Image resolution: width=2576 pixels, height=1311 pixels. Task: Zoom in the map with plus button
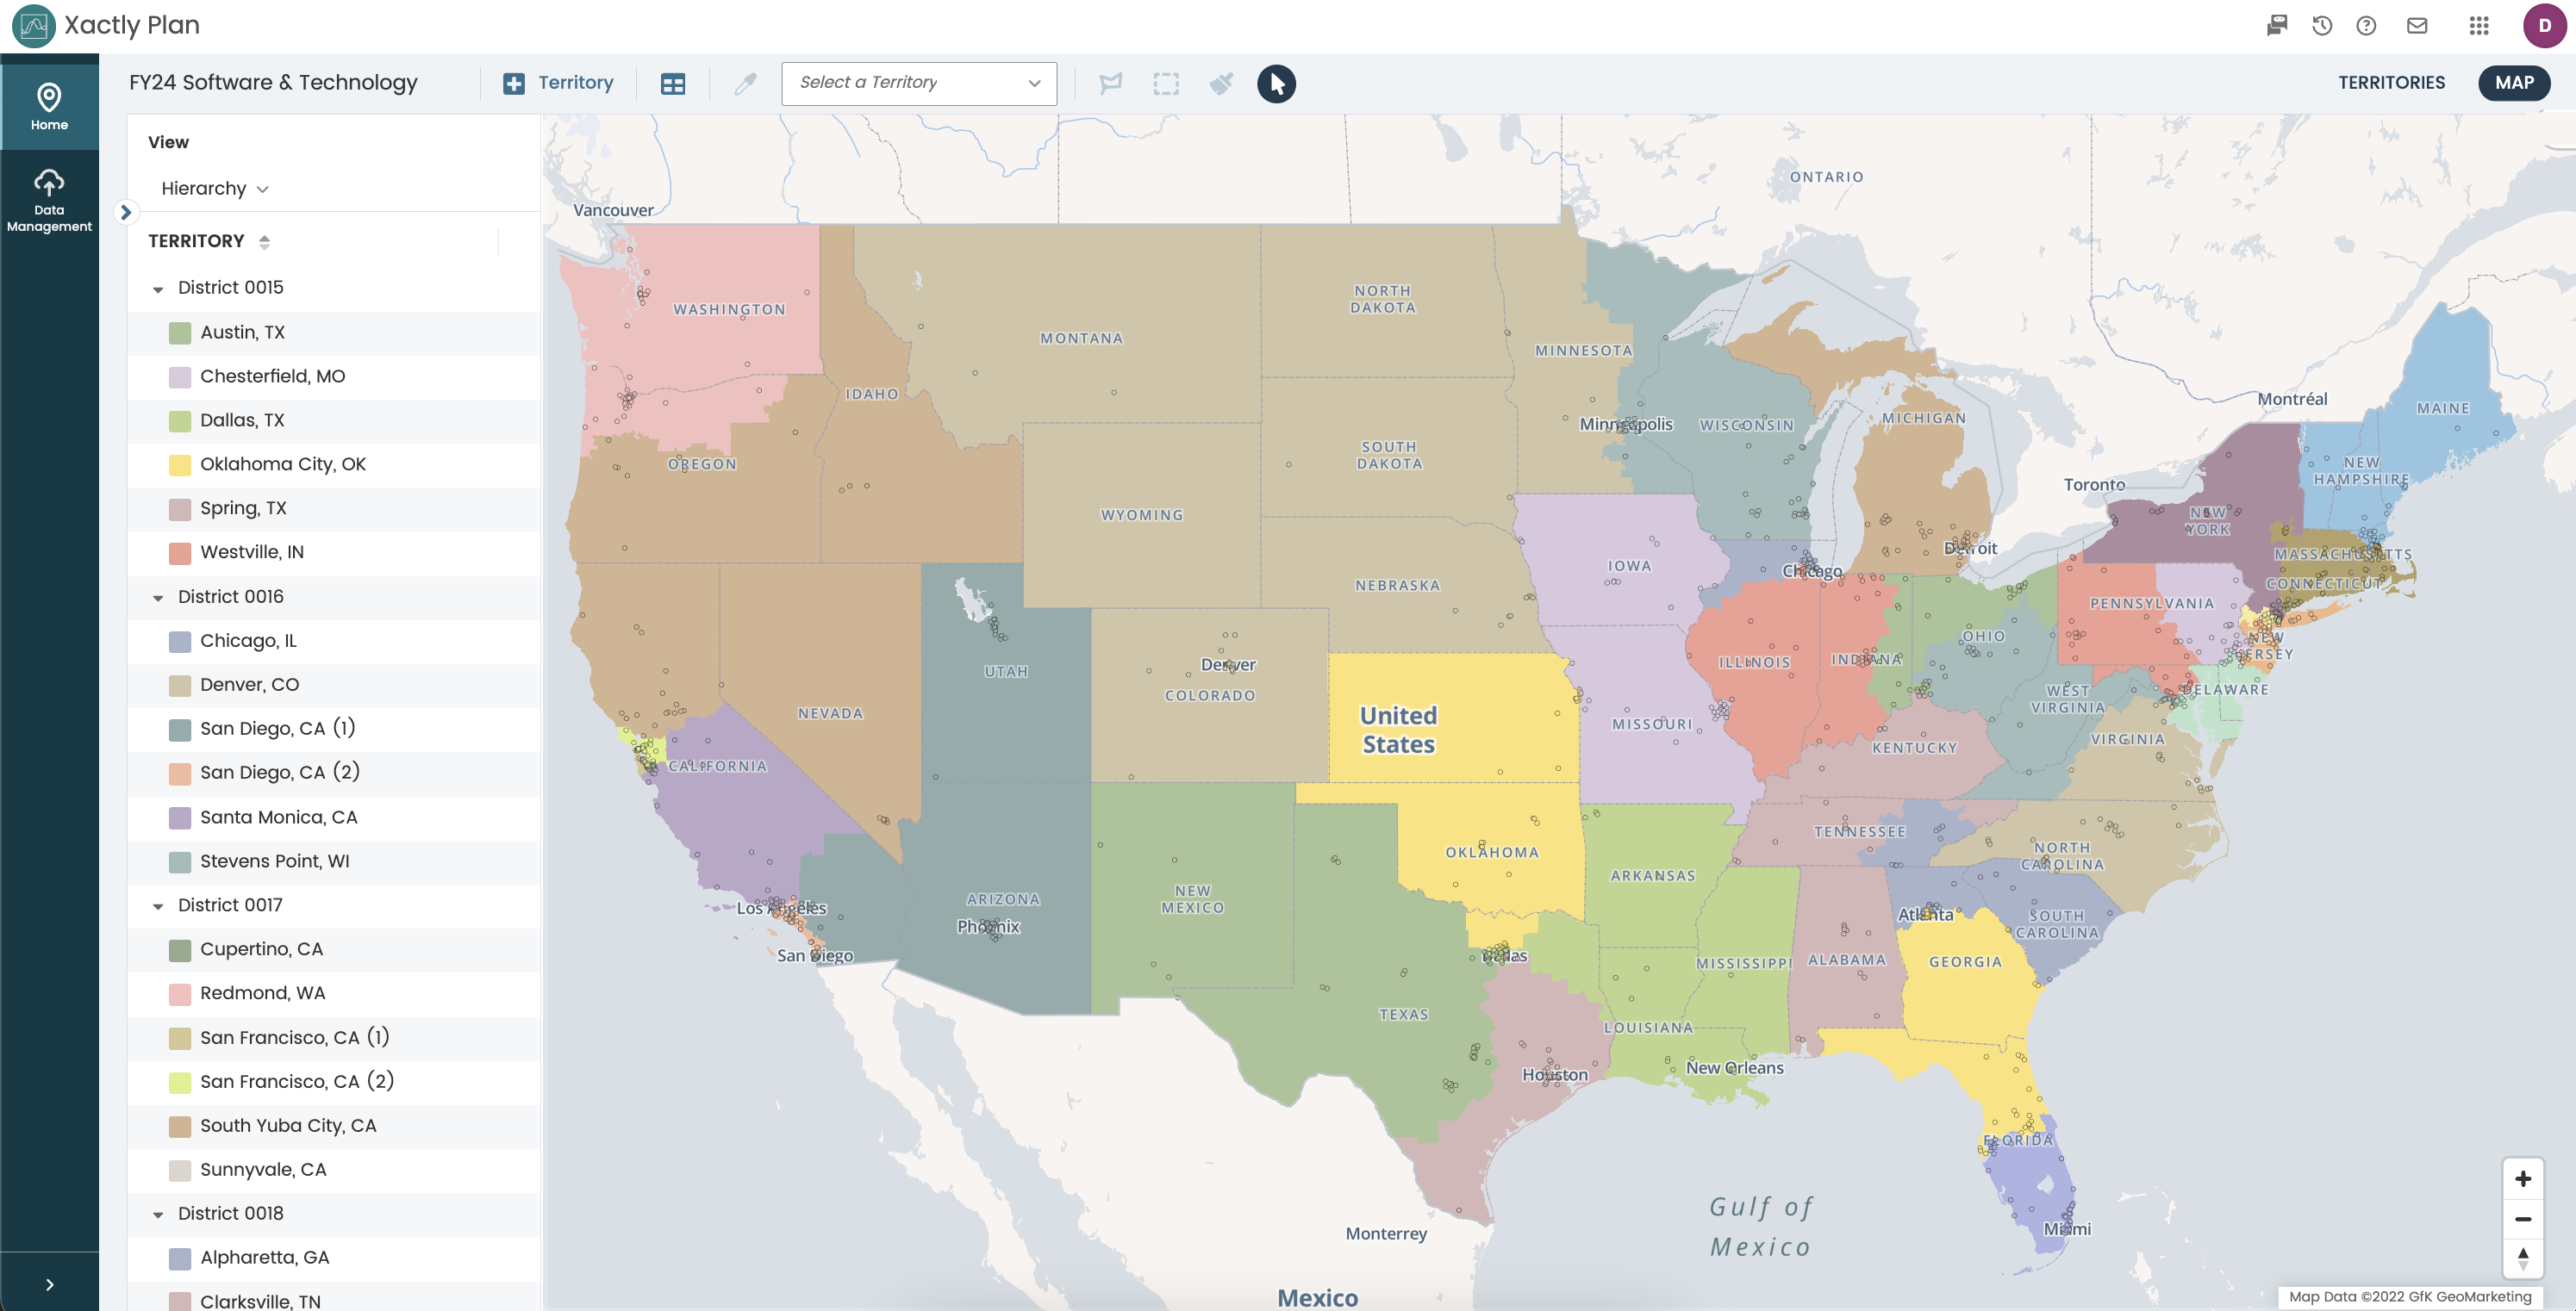(x=2522, y=1179)
